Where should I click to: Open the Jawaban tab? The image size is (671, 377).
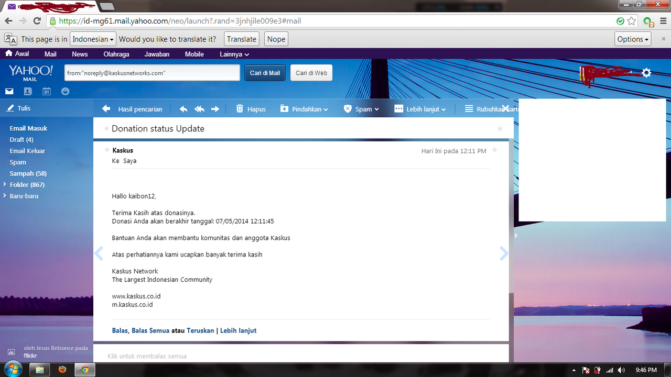pos(157,54)
